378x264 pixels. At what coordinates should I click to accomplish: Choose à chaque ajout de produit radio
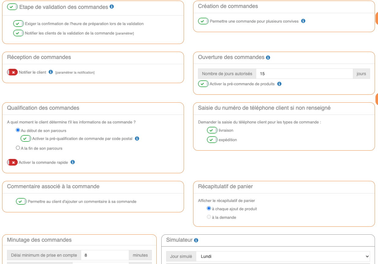click(x=209, y=209)
